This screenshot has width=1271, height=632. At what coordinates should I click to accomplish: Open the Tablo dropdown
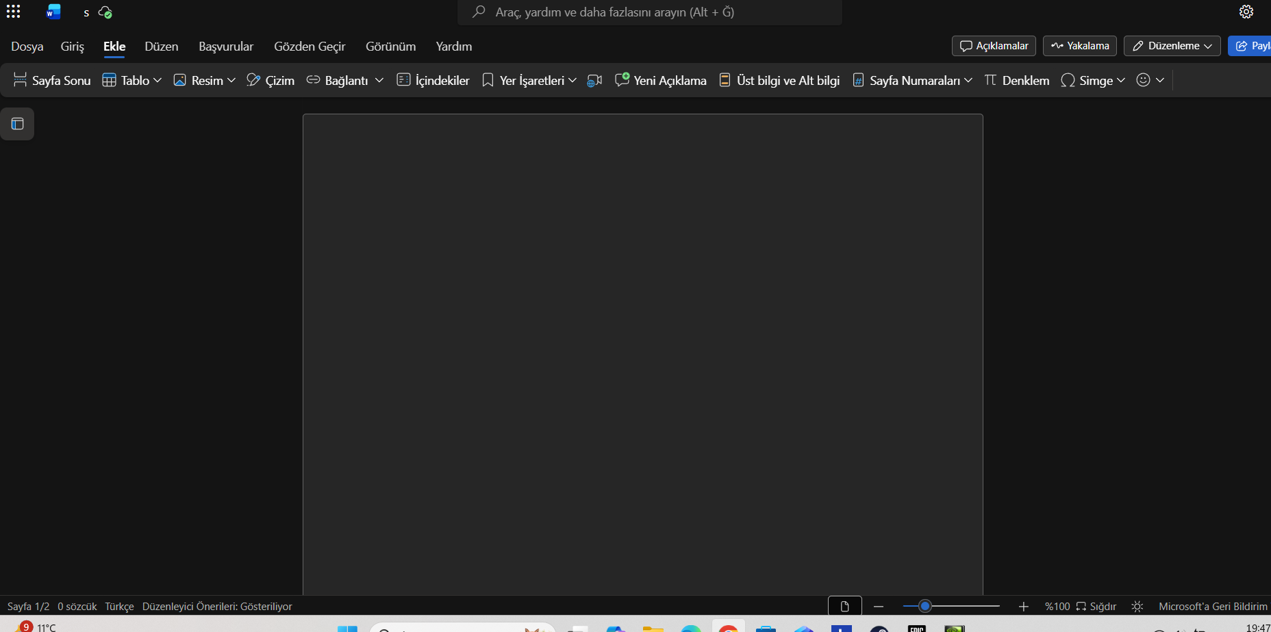132,80
